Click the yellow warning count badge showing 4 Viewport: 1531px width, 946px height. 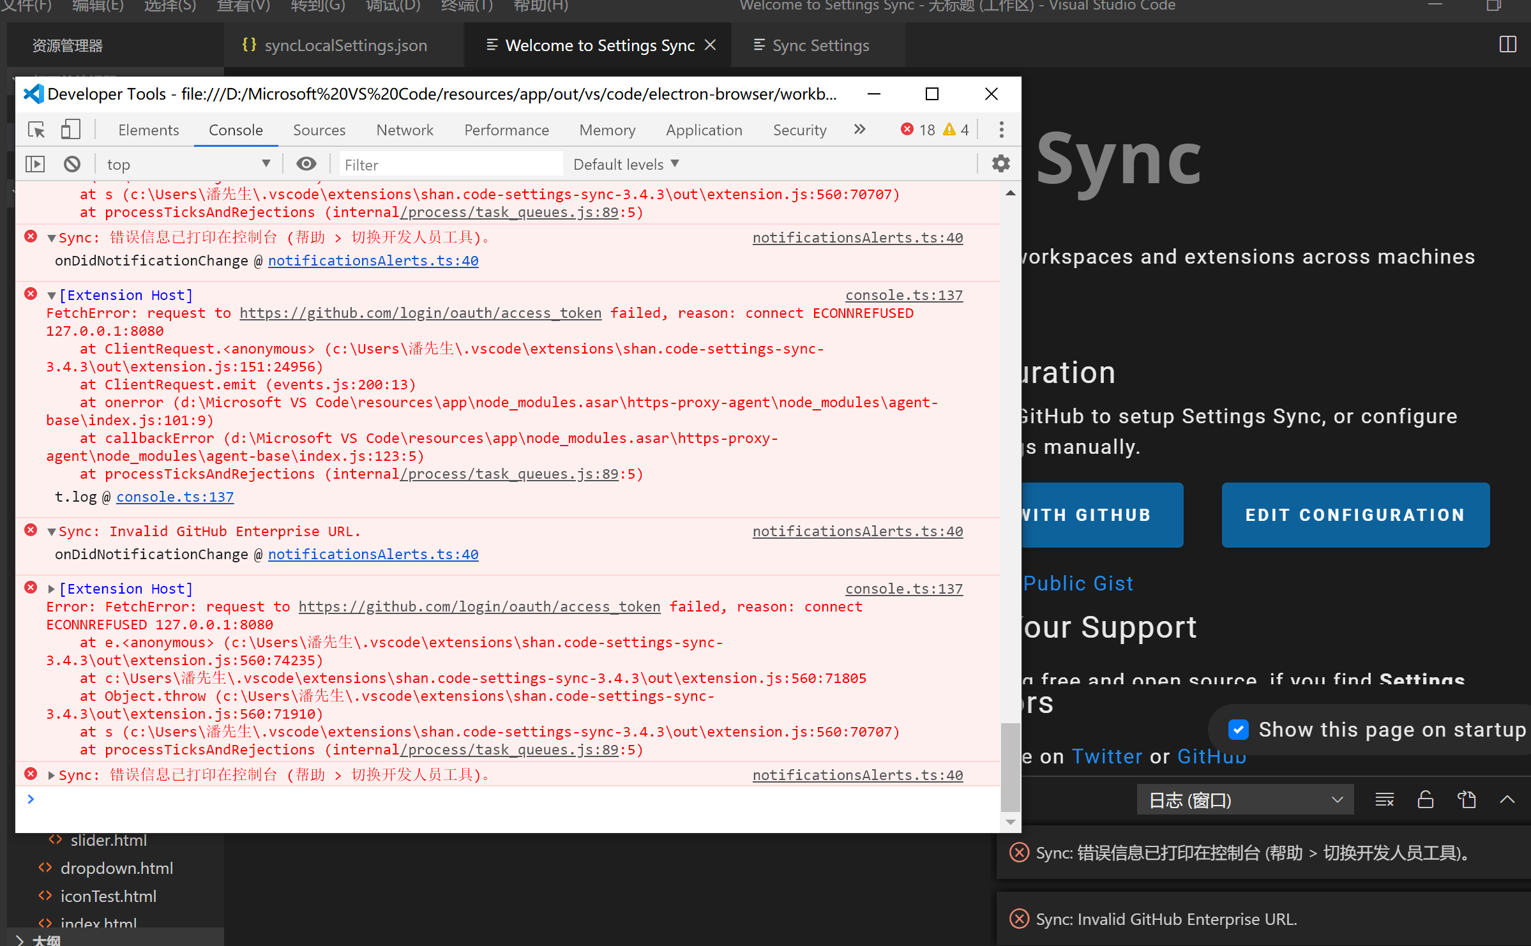click(x=956, y=130)
